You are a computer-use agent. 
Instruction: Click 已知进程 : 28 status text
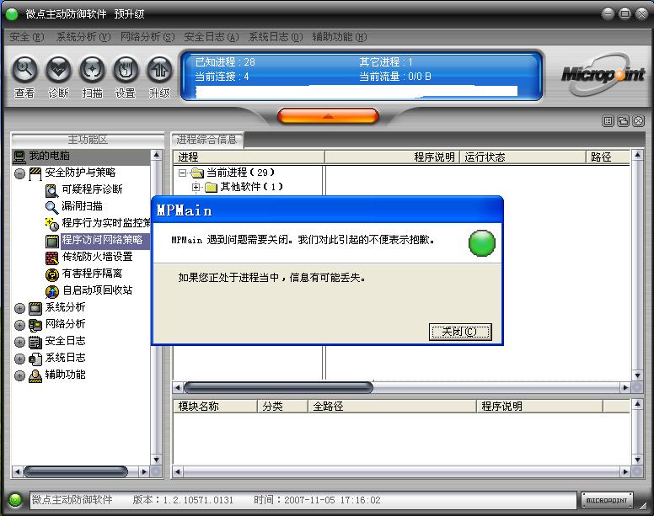point(225,62)
